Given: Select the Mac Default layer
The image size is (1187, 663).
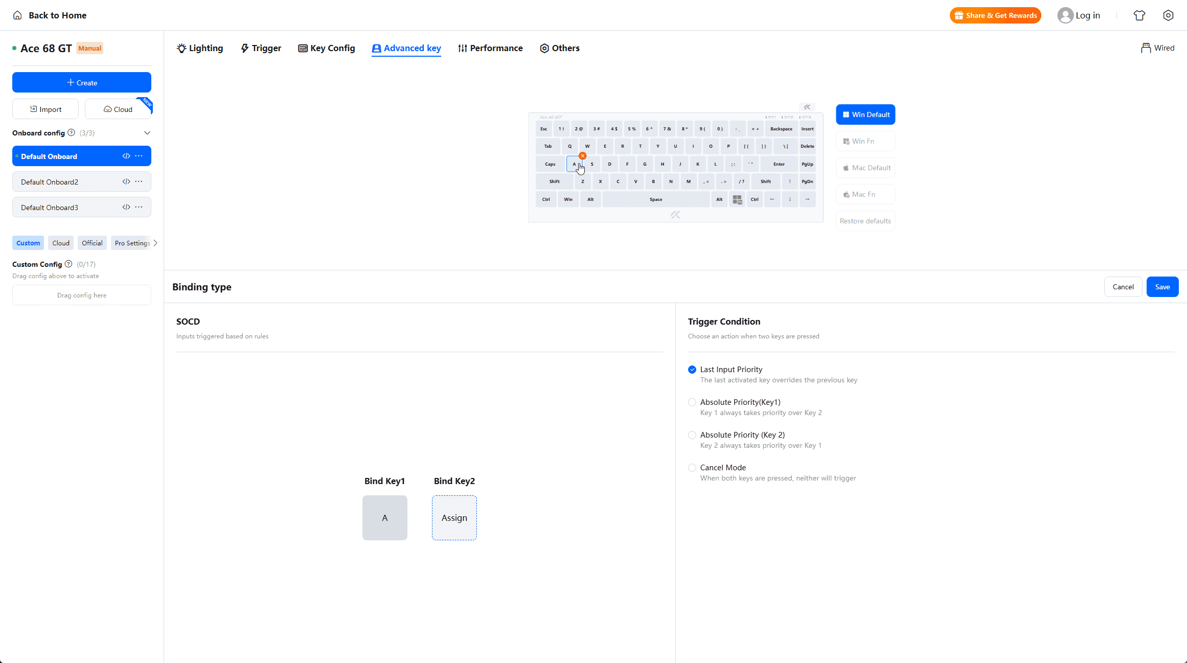Looking at the screenshot, I should 865,168.
